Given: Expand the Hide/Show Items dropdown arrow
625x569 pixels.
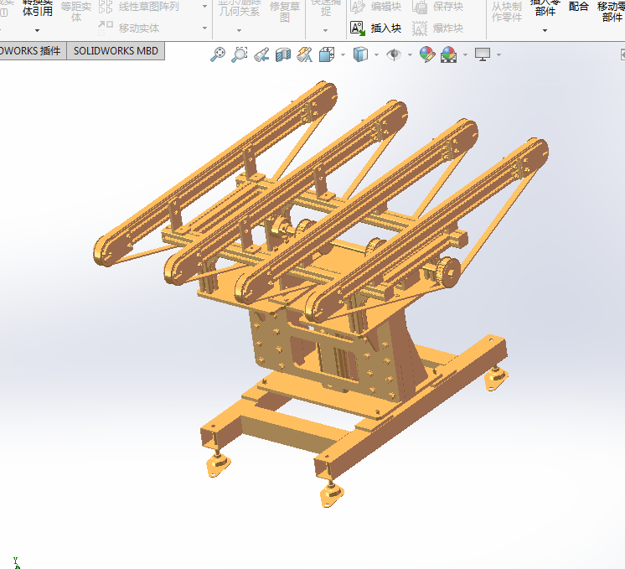Looking at the screenshot, I should point(411,54).
